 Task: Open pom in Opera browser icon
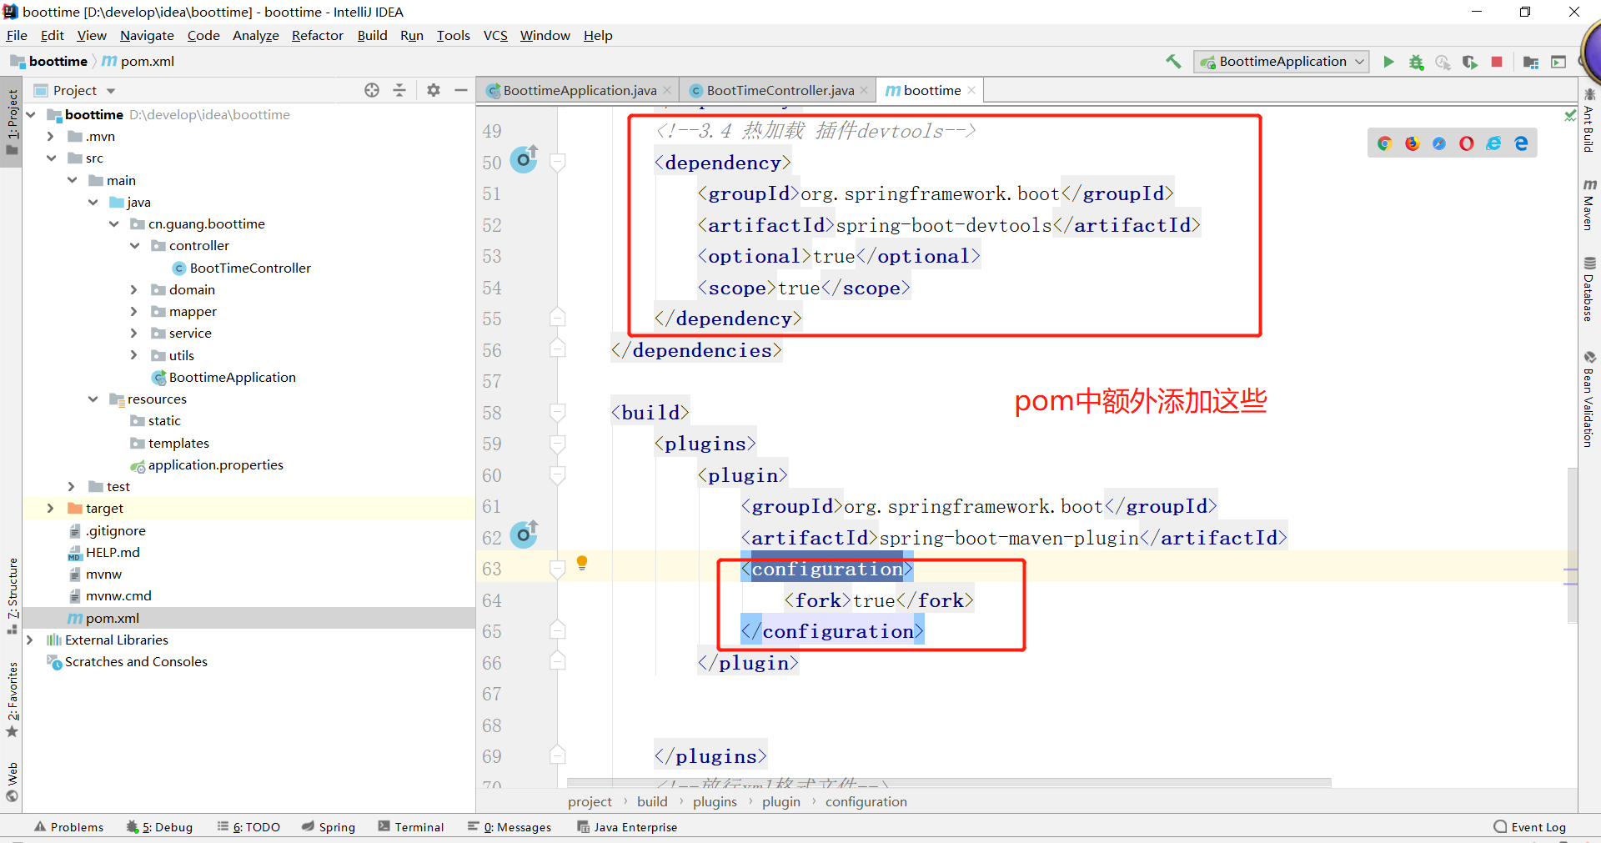(1466, 143)
